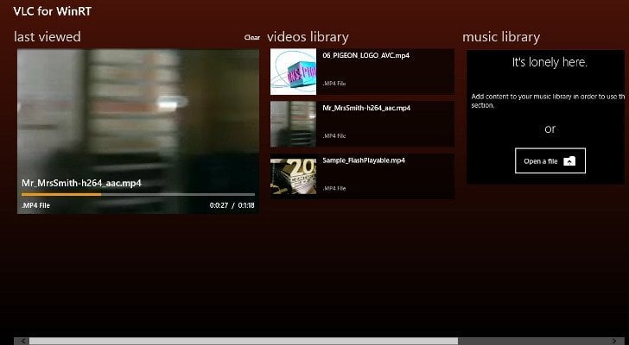Open the videos library heading

[308, 37]
